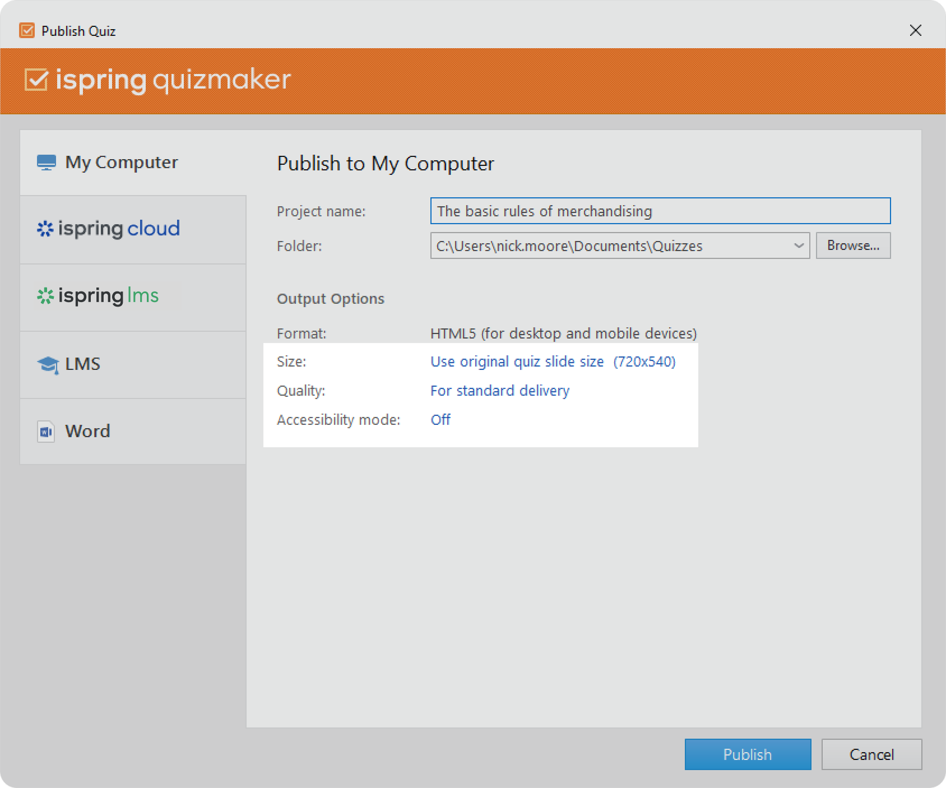Select the Word publishing tab
The image size is (946, 788).
[x=133, y=431]
